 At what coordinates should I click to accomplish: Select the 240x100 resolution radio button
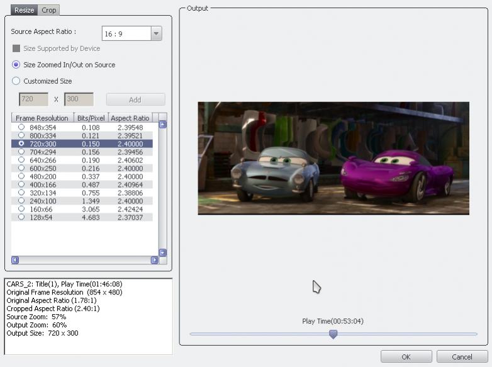tap(21, 201)
